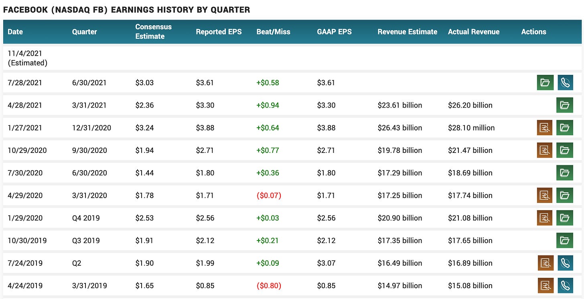
Task: Click the $28.10 million actual revenue cell
Action: tap(471, 128)
